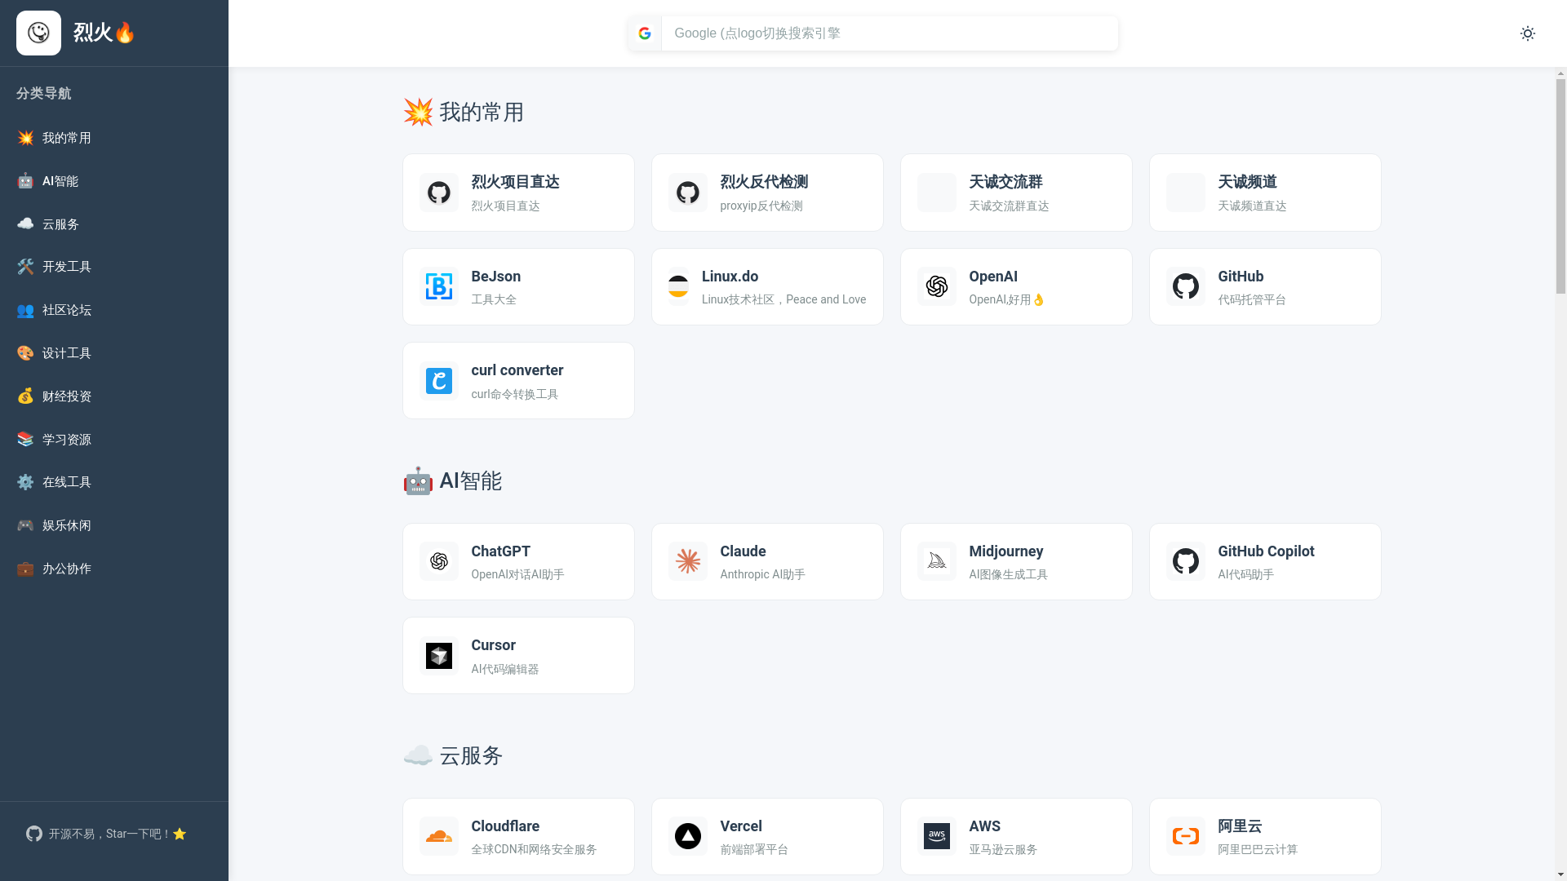Screen dimensions: 1567x881
Task: Go to 办公协作 sidebar category
Action: pos(114,569)
